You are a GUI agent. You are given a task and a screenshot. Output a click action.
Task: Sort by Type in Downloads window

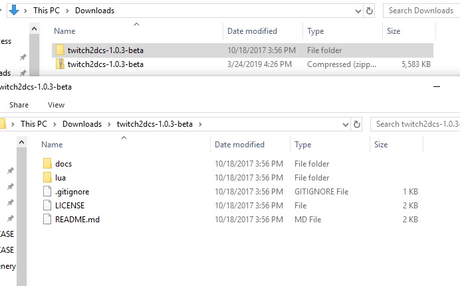[x=315, y=31]
